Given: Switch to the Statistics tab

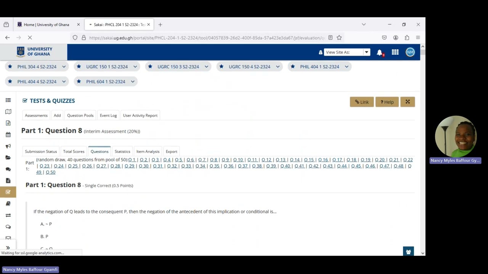Looking at the screenshot, I should [x=122, y=151].
